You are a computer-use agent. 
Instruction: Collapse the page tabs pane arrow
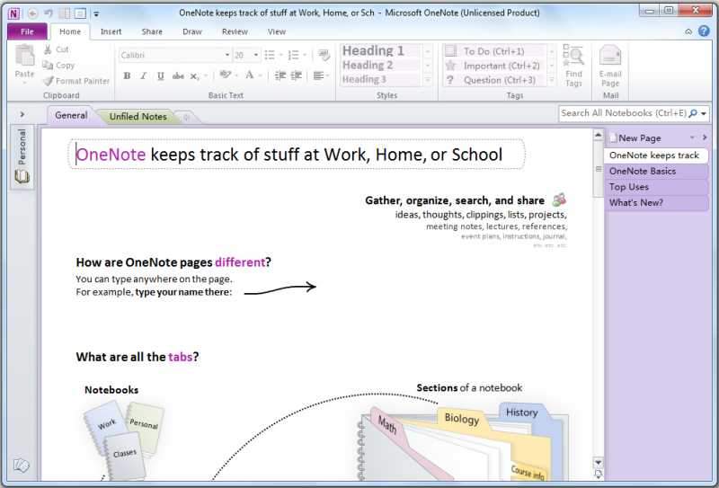[705, 138]
